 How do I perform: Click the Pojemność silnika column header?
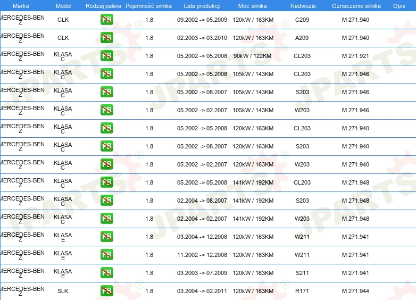(148, 6)
